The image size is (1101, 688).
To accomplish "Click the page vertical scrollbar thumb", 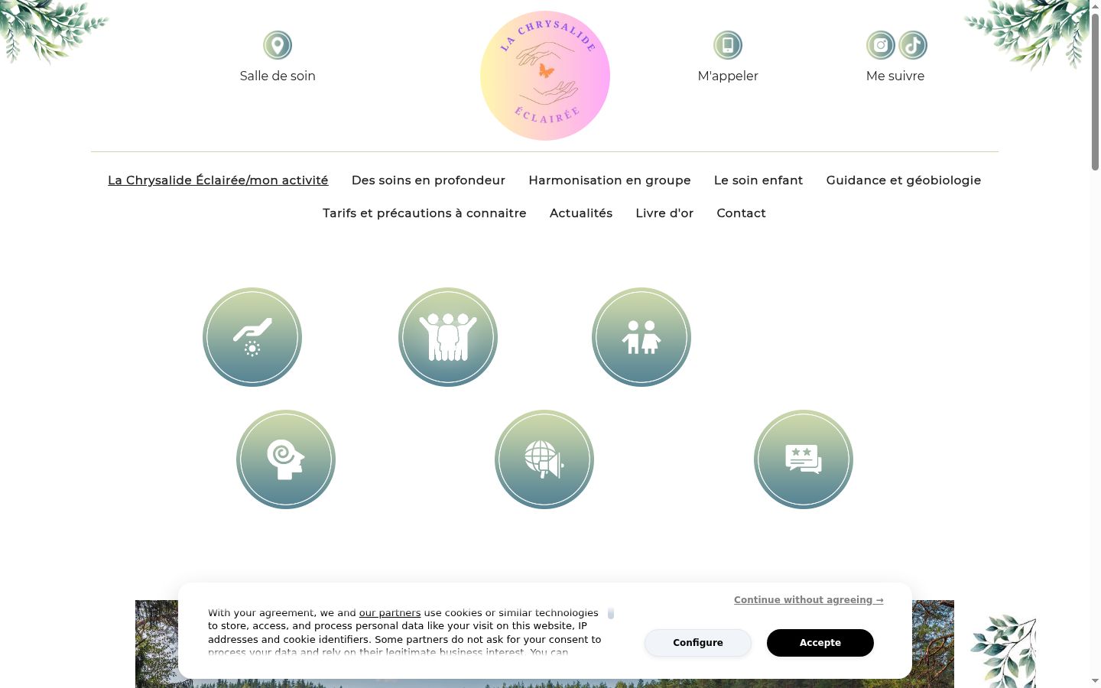I will 1095,90.
